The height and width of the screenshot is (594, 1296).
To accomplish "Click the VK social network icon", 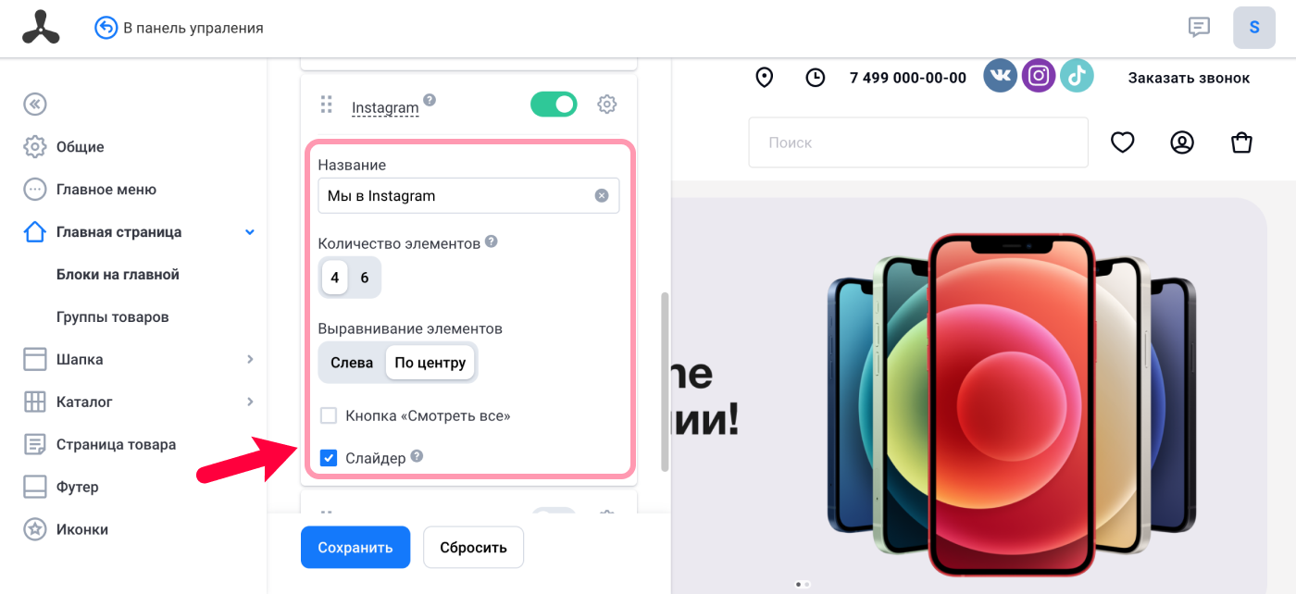I will tap(1000, 75).
